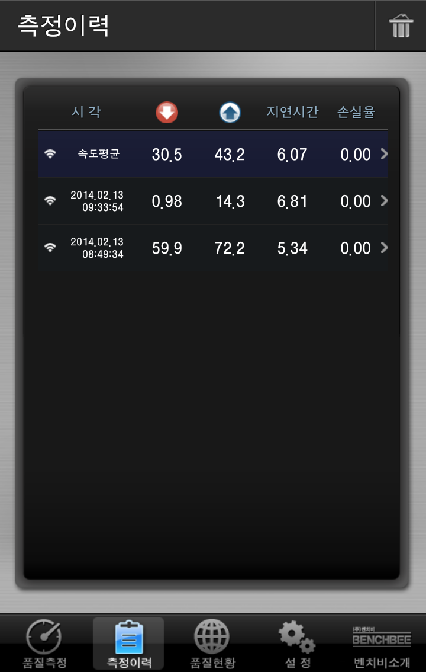Select the 2014.02.13 09:33:54 timestamp
This screenshot has height=672, width=426.
click(97, 201)
